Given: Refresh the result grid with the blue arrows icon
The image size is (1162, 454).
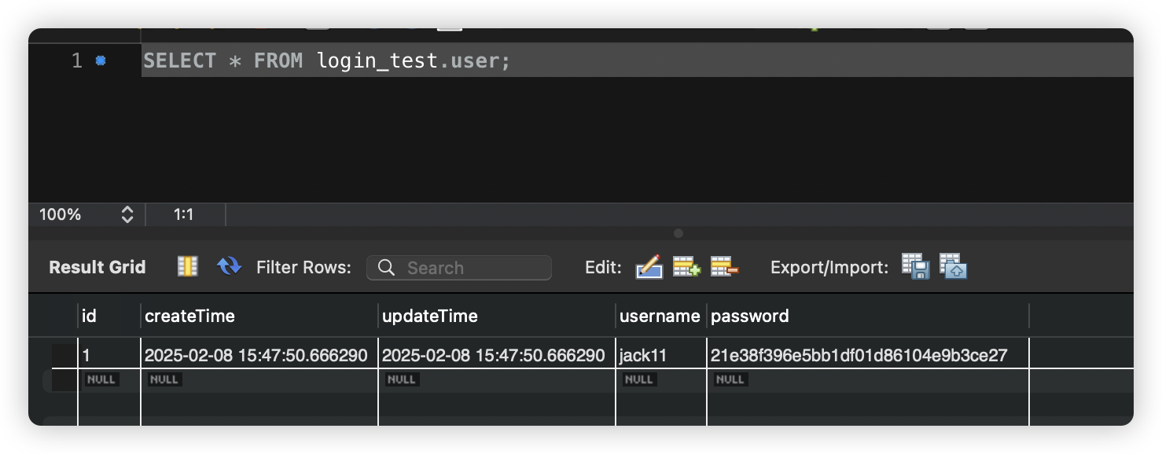Looking at the screenshot, I should 229,266.
